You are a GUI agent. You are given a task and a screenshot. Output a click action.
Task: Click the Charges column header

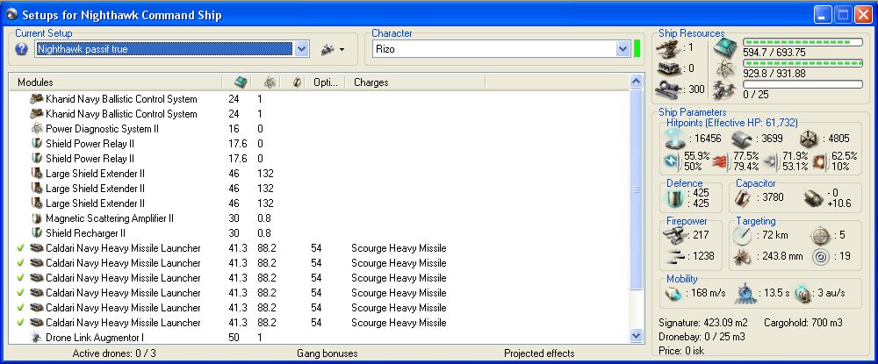tap(415, 82)
